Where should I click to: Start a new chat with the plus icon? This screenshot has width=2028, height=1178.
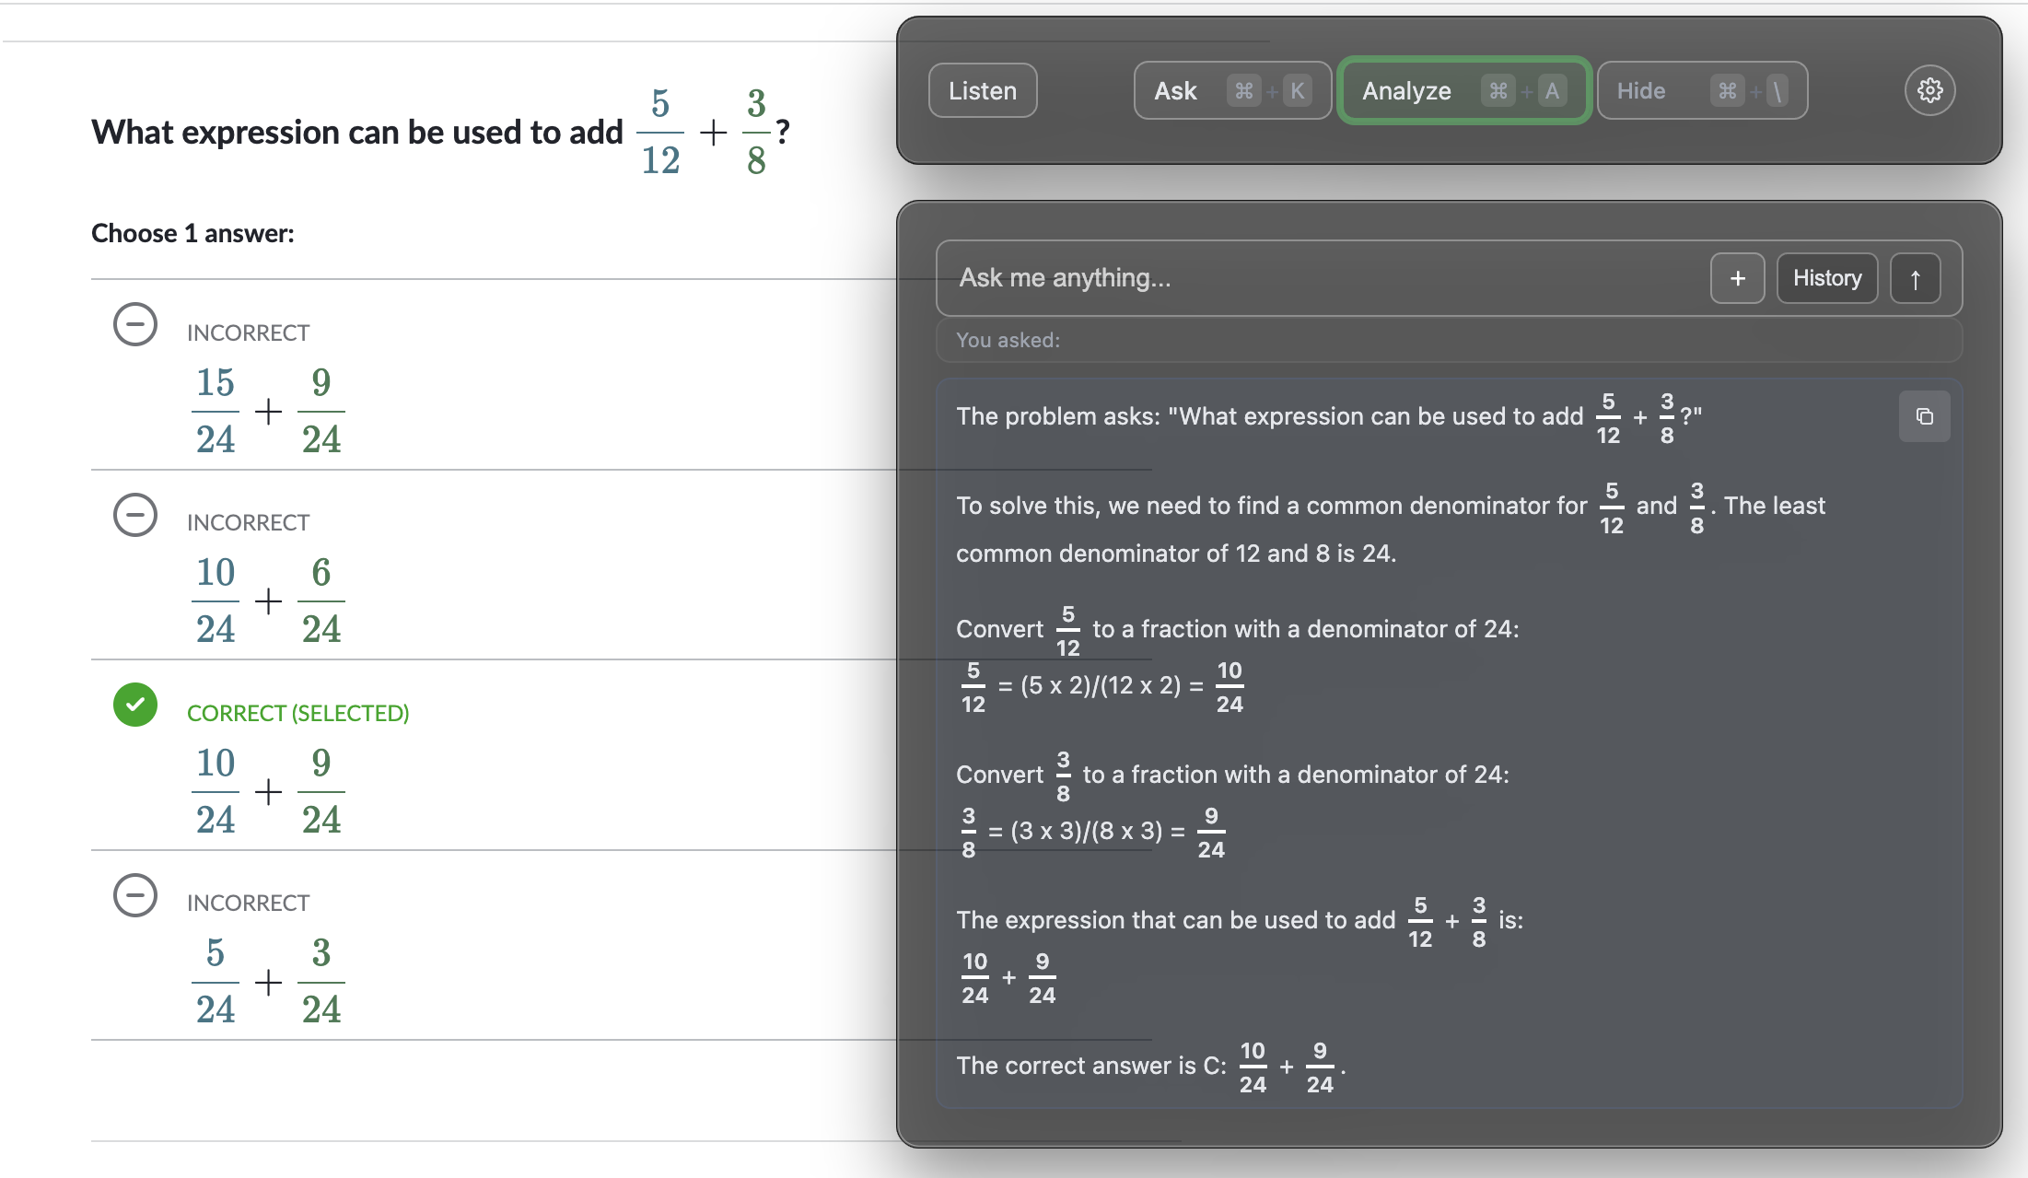pyautogui.click(x=1737, y=277)
